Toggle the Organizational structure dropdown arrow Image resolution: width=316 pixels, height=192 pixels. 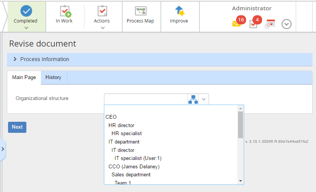pos(204,99)
